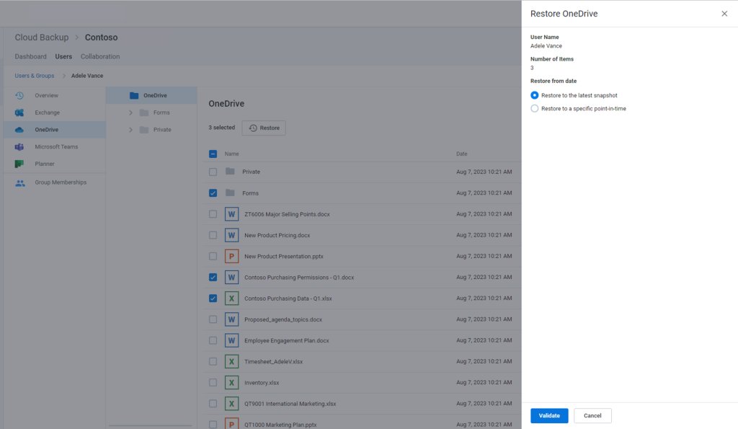Click the Proposed_agenda_topics.docx file name
The width and height of the screenshot is (738, 429).
[x=283, y=319]
